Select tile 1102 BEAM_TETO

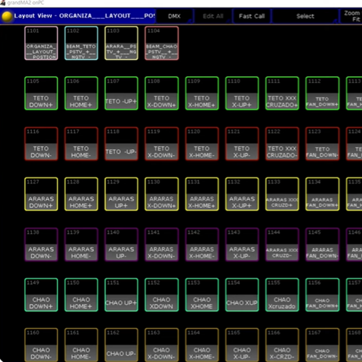[81, 43]
